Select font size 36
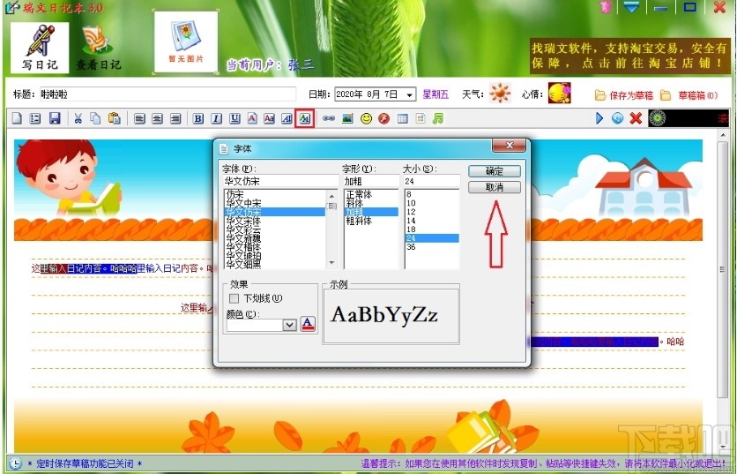This screenshot has height=474, width=737. (411, 246)
